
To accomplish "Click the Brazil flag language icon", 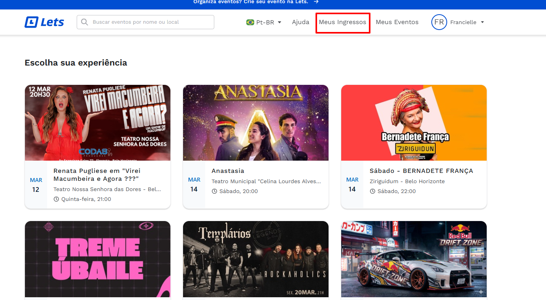I will tap(250, 22).
